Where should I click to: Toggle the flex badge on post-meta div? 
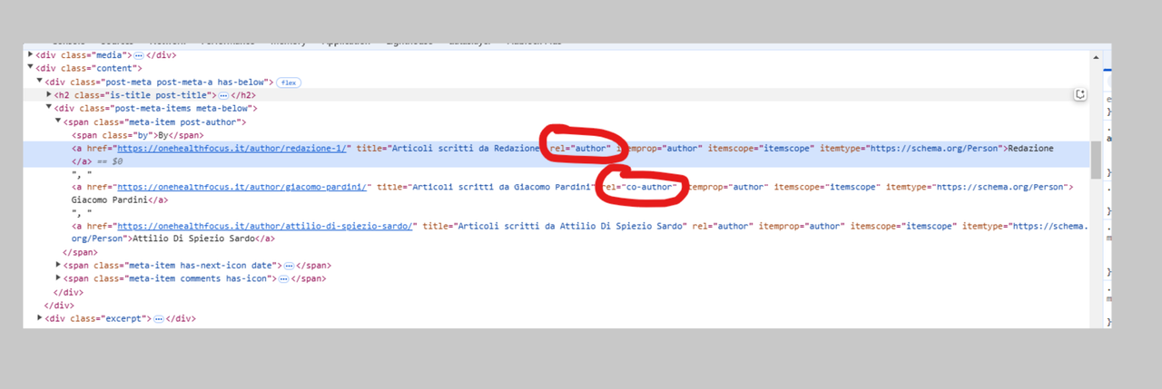pos(289,83)
